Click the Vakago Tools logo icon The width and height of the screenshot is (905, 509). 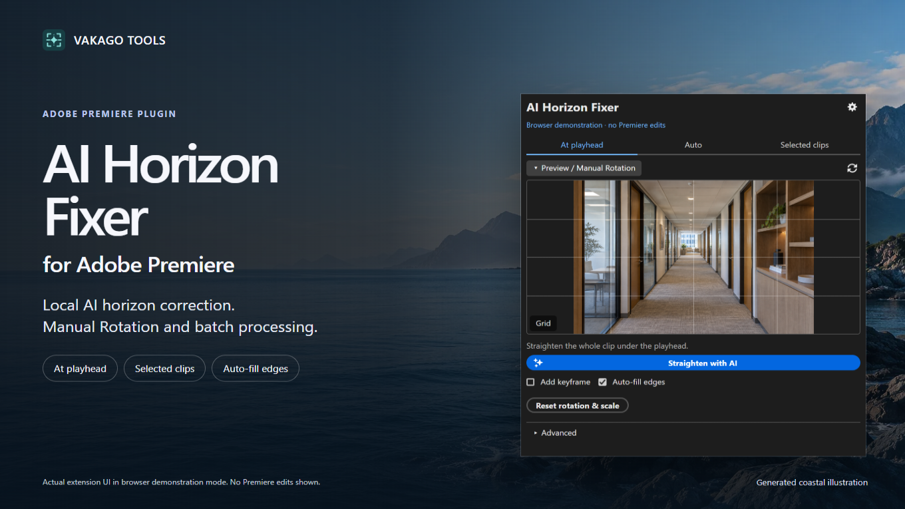click(x=54, y=40)
